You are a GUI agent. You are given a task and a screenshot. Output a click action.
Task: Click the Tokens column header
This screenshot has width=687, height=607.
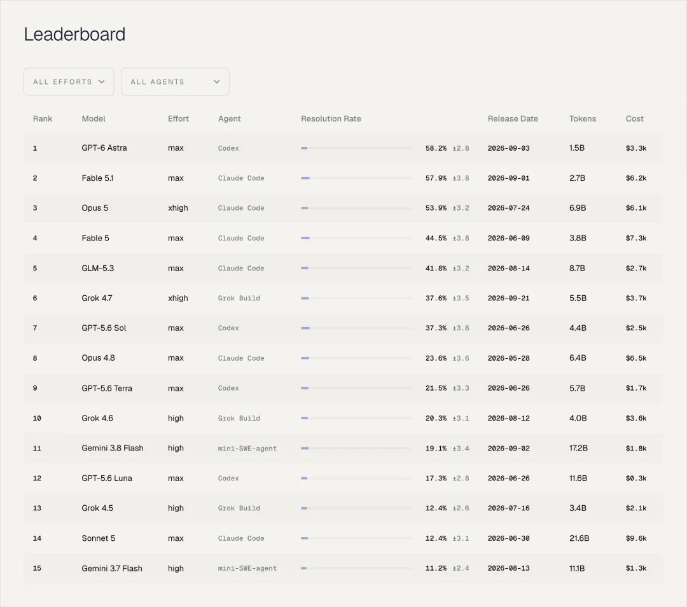pos(582,119)
